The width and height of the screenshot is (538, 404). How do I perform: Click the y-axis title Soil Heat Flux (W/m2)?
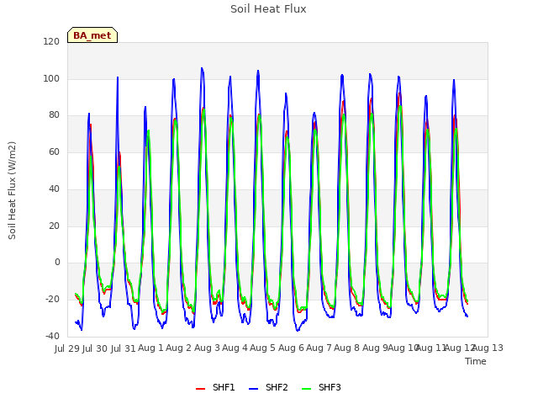tap(12, 190)
